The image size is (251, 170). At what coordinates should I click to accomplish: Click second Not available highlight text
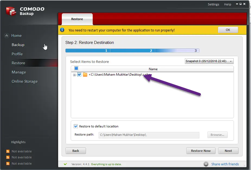[x=22, y=157]
